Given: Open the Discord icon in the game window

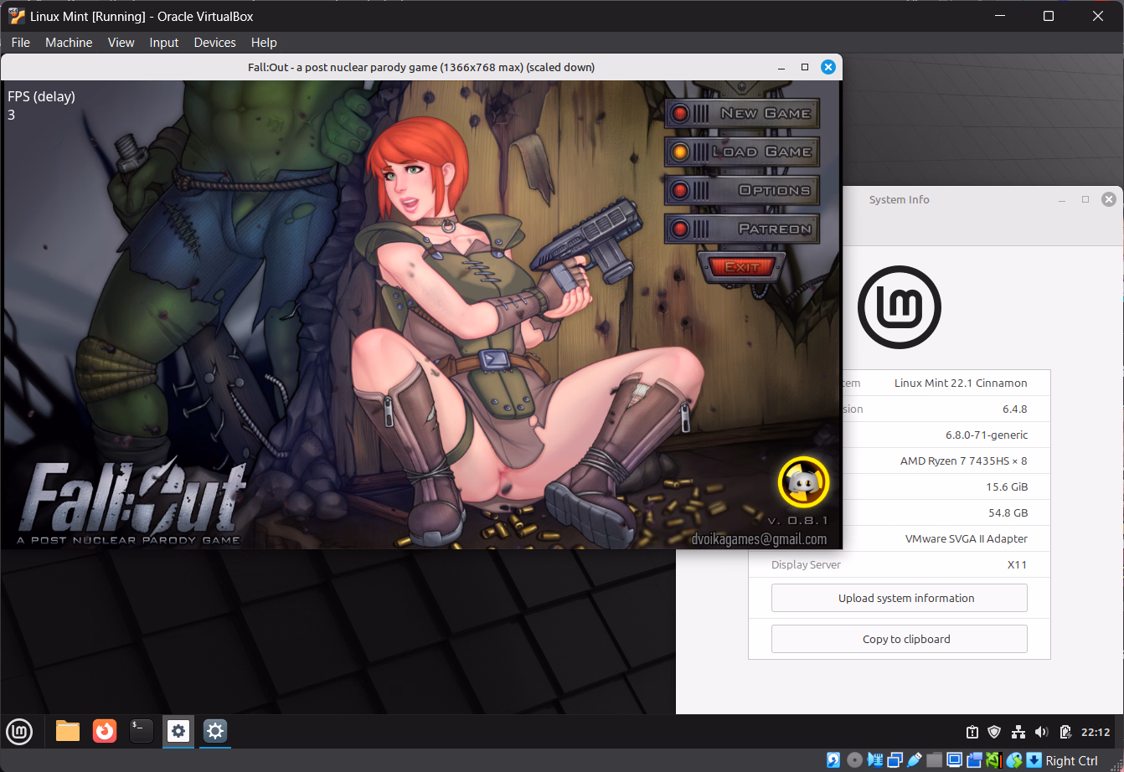Looking at the screenshot, I should point(803,482).
